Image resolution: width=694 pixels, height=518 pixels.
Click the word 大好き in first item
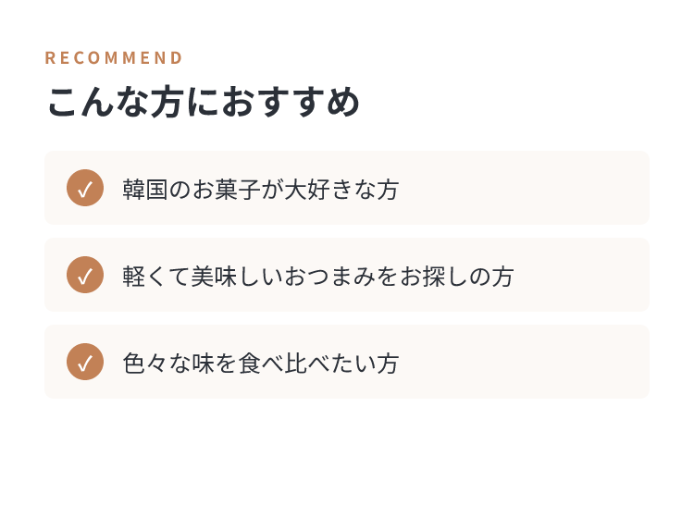click(x=318, y=190)
